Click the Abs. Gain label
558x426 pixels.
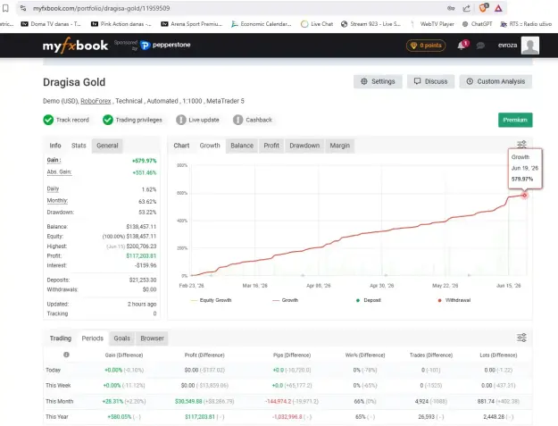(59, 171)
